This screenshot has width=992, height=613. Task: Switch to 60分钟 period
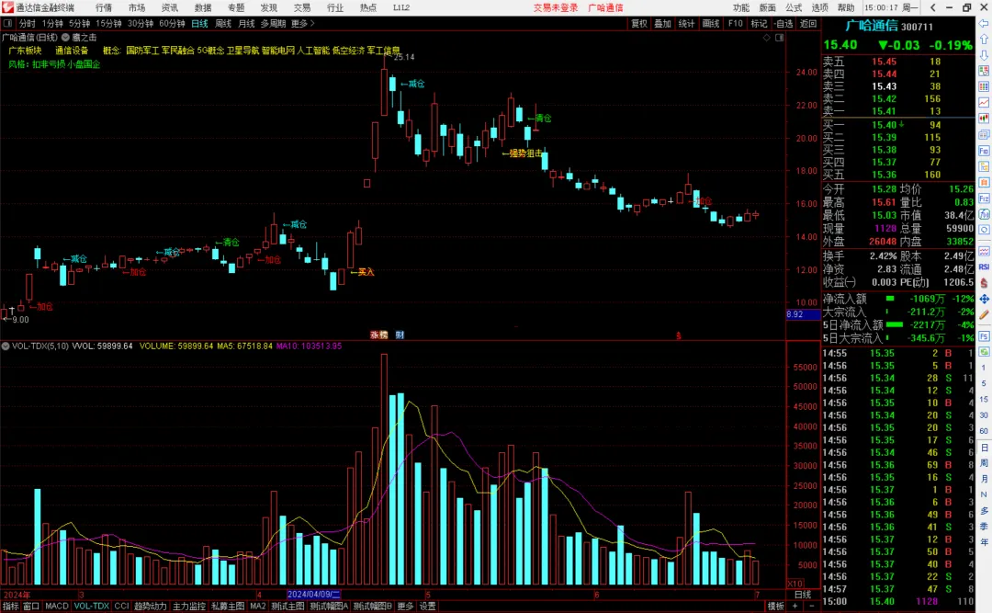(x=172, y=23)
